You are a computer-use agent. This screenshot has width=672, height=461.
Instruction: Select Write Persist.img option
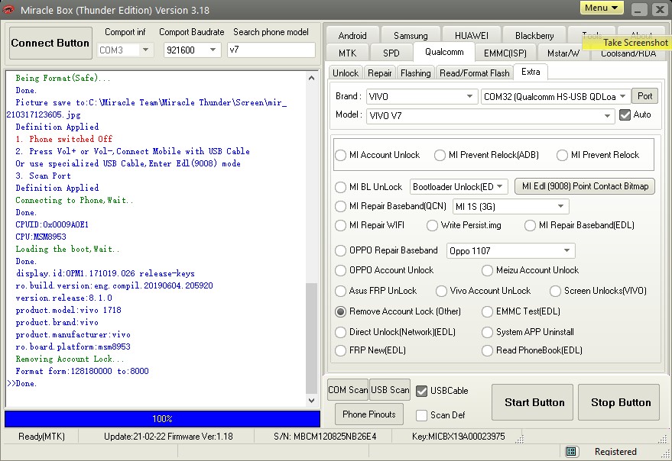(432, 225)
